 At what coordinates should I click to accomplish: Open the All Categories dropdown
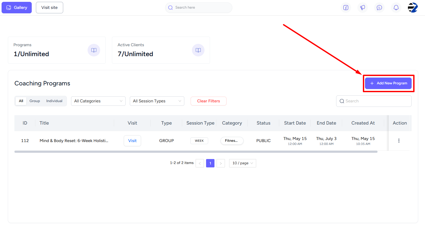[x=98, y=101]
